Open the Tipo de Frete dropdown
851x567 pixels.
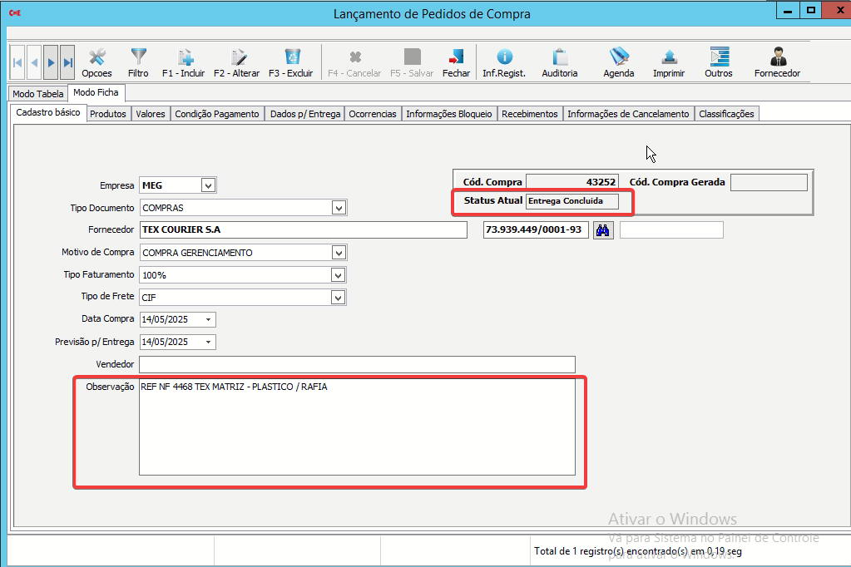(339, 298)
